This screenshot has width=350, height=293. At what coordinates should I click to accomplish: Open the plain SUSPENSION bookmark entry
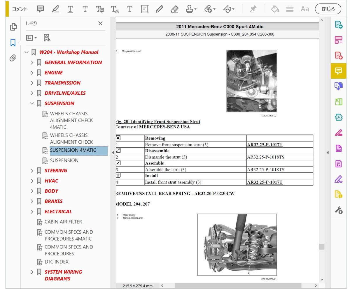point(64,160)
